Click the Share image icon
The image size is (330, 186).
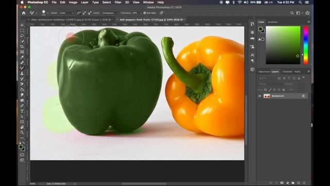click(x=307, y=13)
